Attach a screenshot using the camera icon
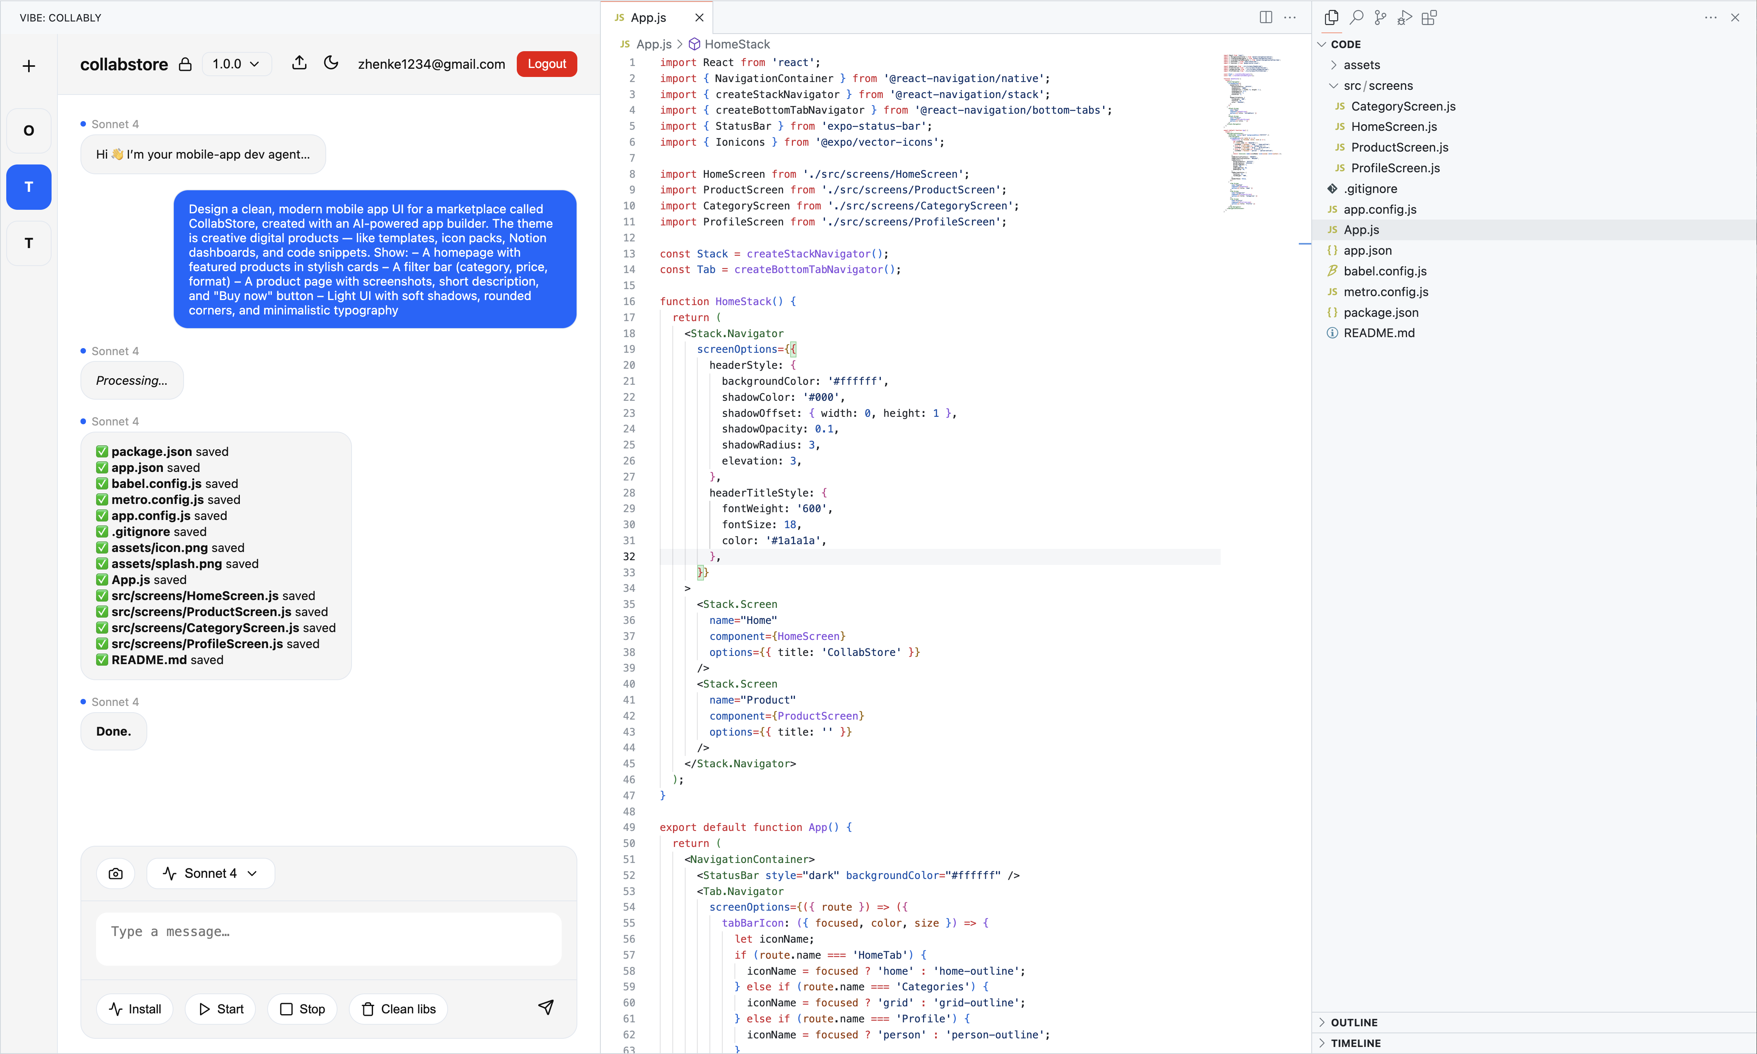The width and height of the screenshot is (1757, 1054). point(116,873)
